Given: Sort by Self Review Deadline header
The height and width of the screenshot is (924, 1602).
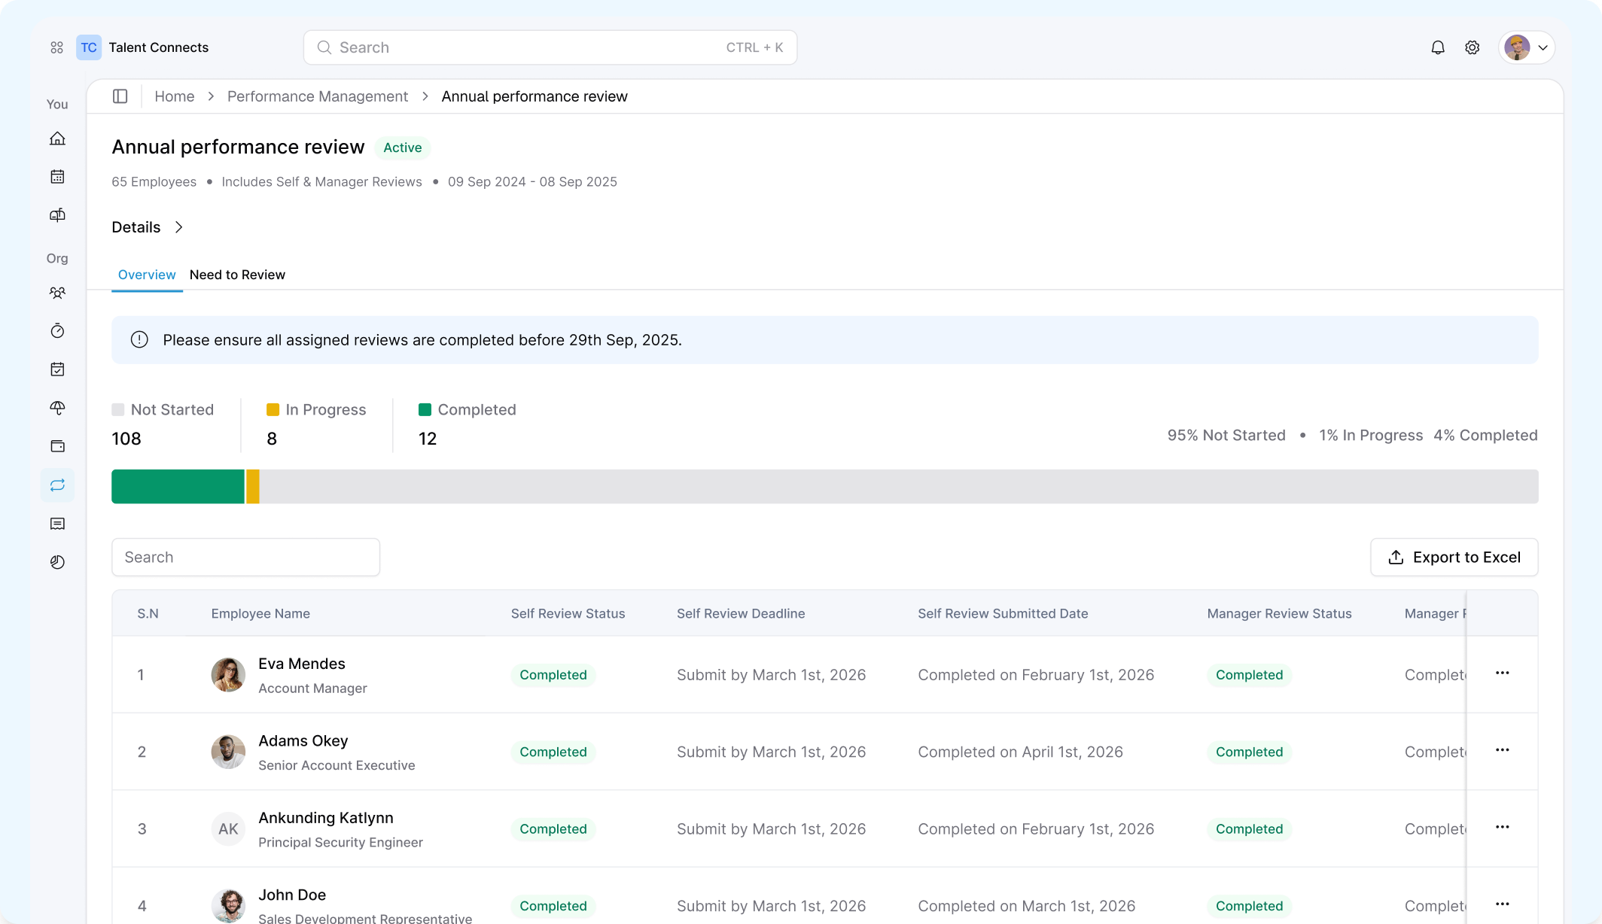Looking at the screenshot, I should (x=741, y=614).
